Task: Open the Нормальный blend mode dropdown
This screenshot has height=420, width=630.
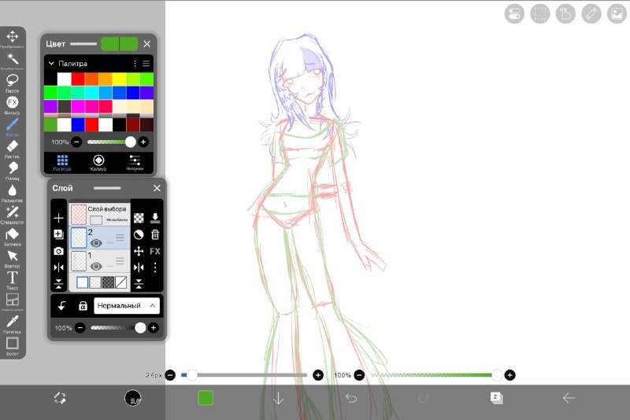Action: pos(127,306)
